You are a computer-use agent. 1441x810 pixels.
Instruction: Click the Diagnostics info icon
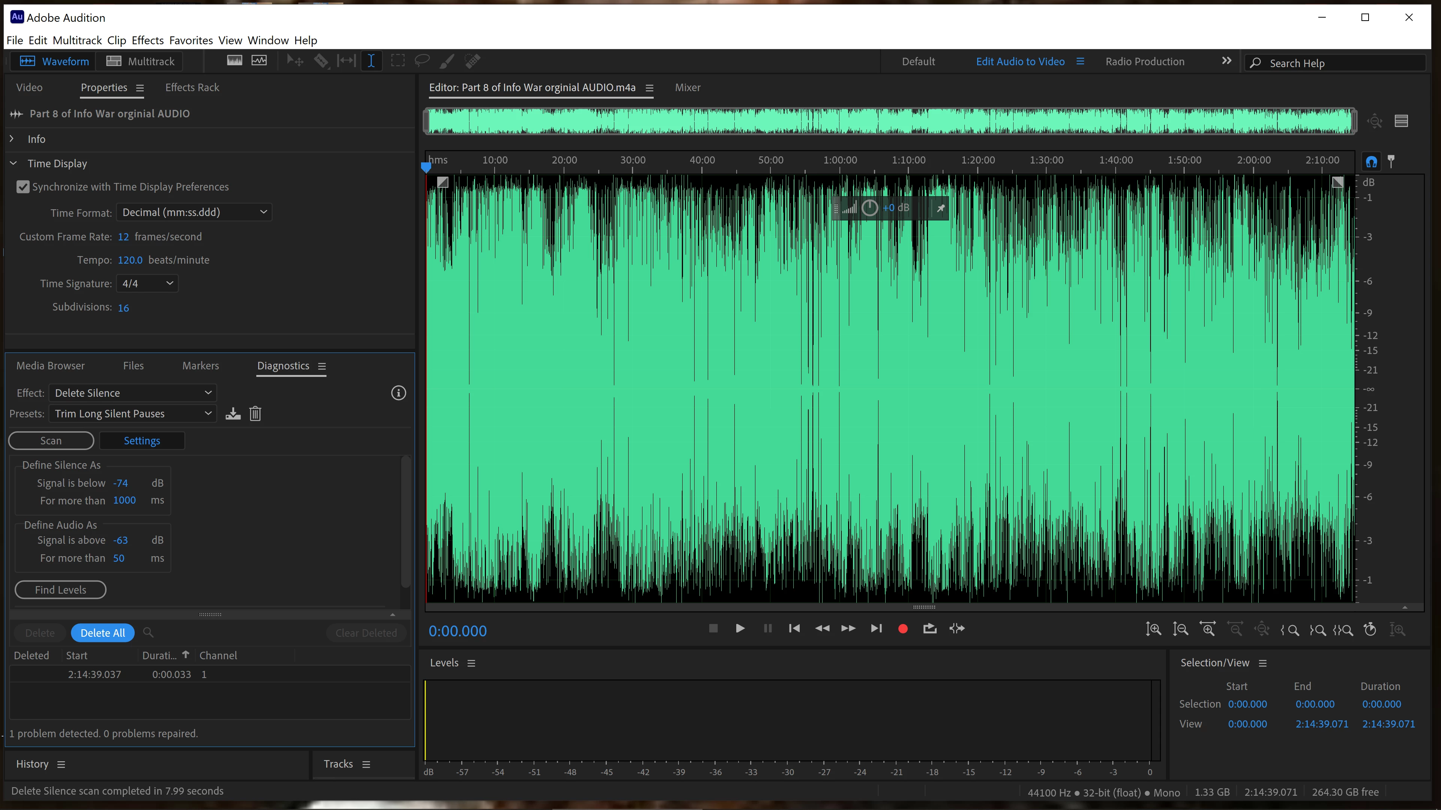(398, 393)
